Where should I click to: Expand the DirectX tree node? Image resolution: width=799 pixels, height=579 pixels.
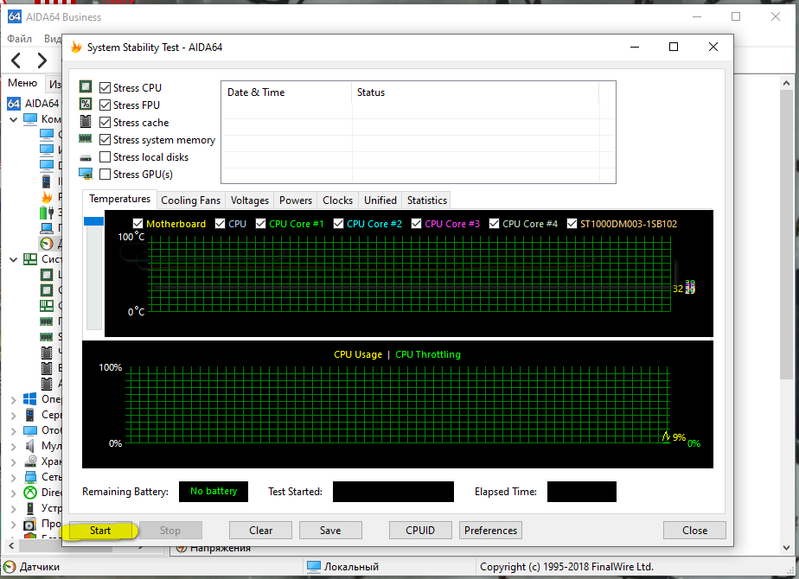13,492
